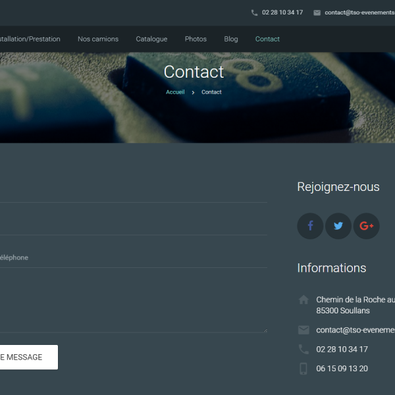Click the envelope icon under Informations

[303, 330]
